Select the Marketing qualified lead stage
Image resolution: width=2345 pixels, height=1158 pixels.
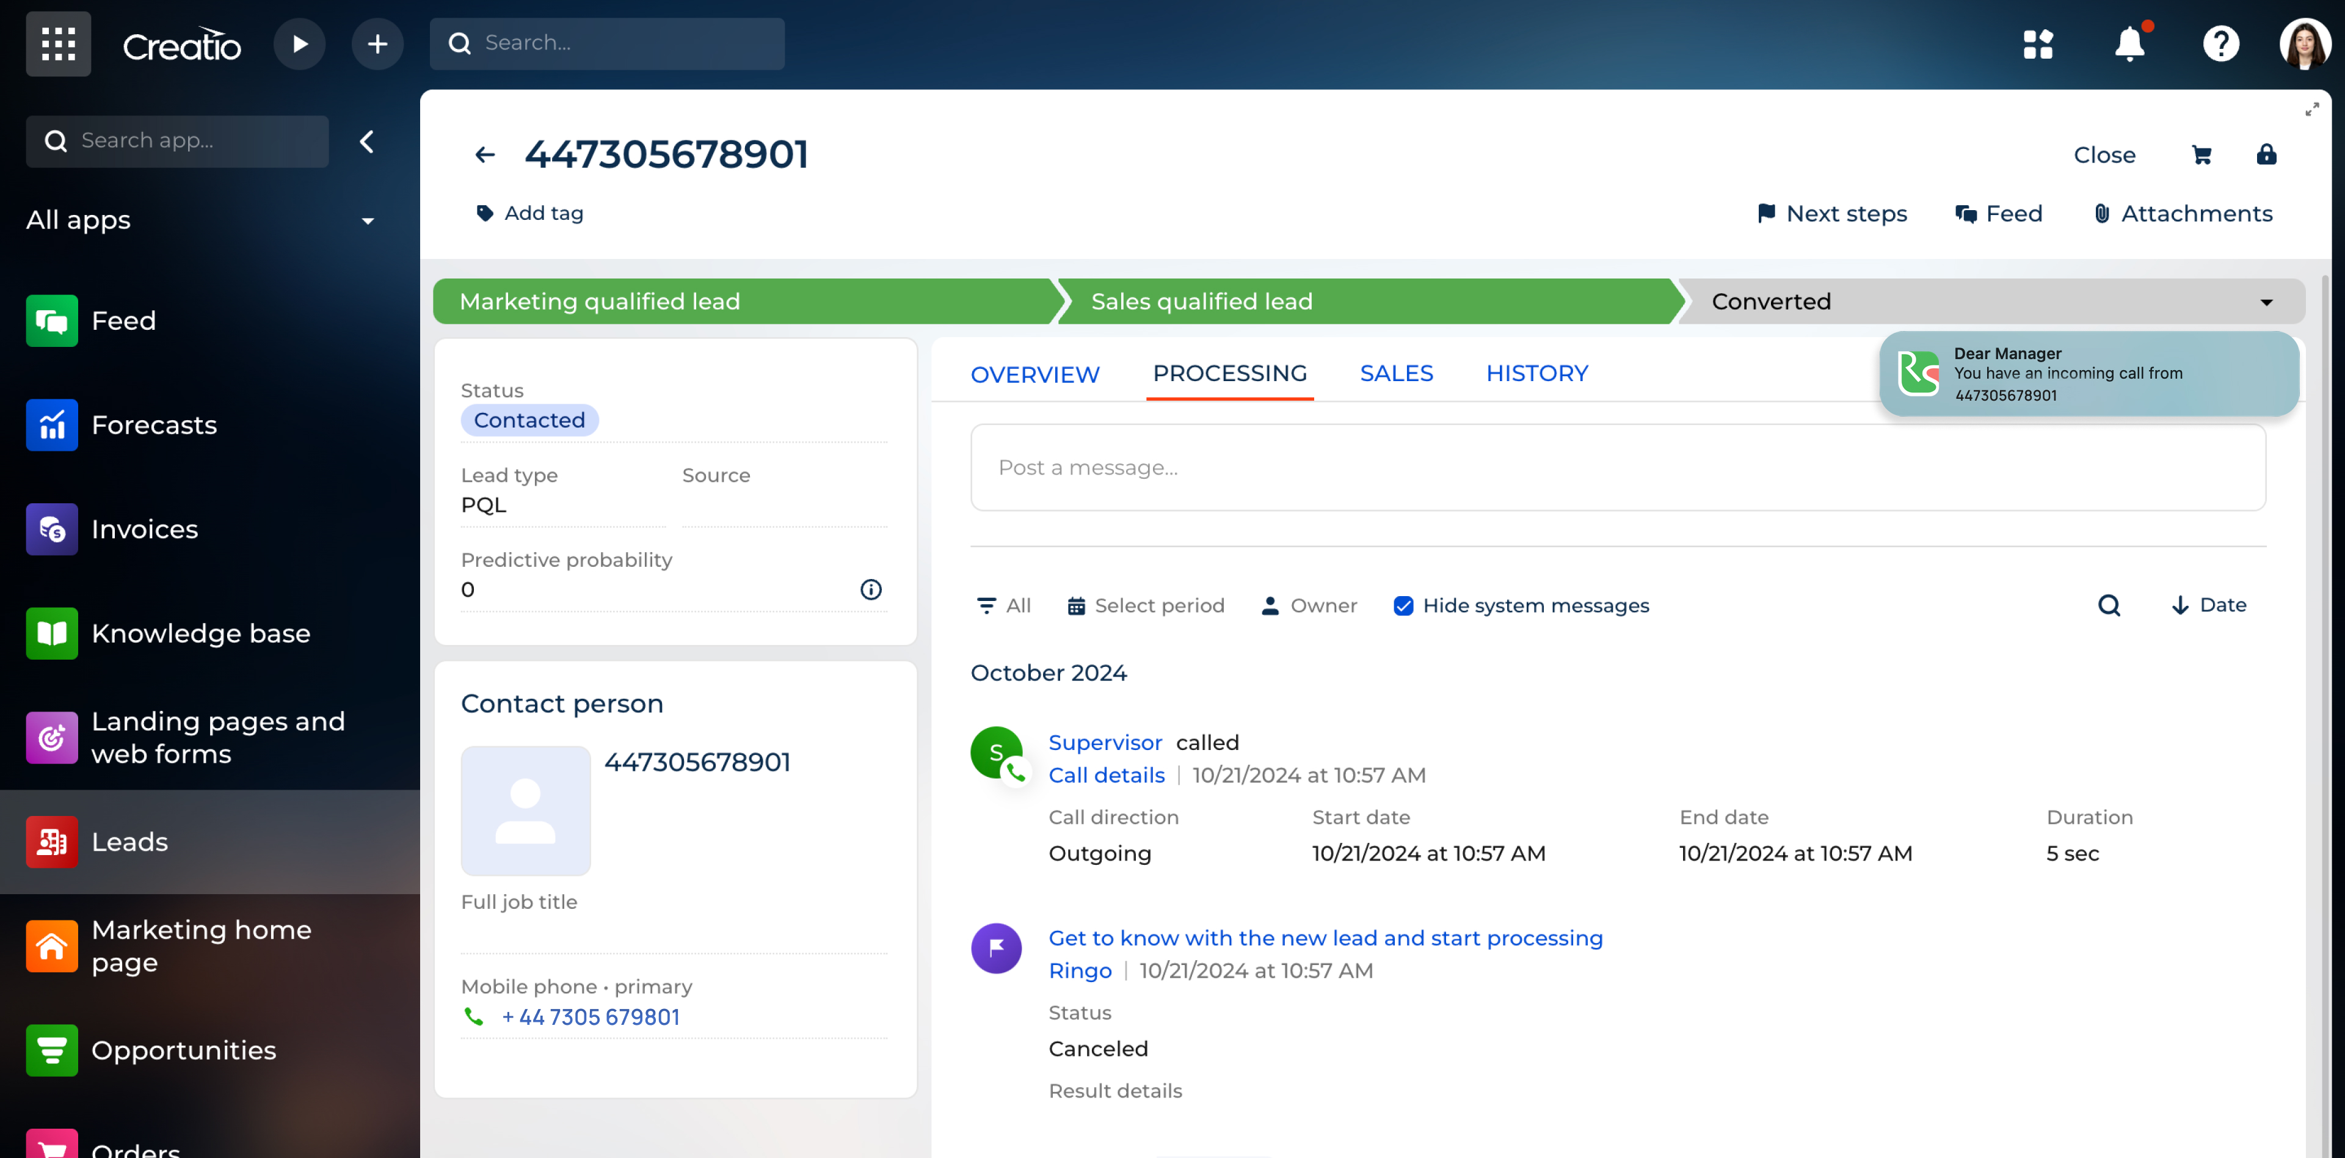click(x=743, y=301)
